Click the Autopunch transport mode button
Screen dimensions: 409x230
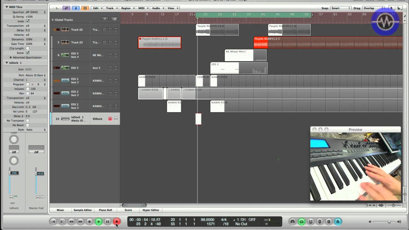click(x=311, y=221)
